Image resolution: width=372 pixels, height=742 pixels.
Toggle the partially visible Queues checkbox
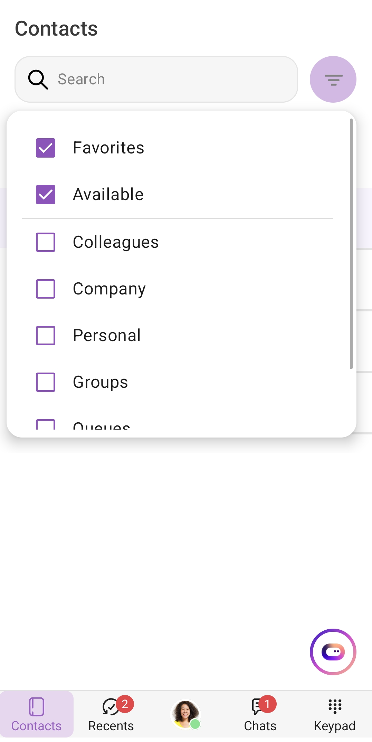[x=46, y=425]
